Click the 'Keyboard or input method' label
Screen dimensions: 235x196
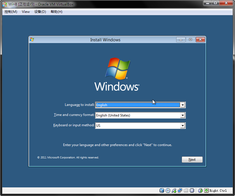[74, 125]
